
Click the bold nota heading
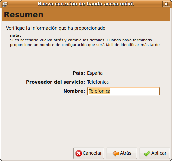click(16, 35)
